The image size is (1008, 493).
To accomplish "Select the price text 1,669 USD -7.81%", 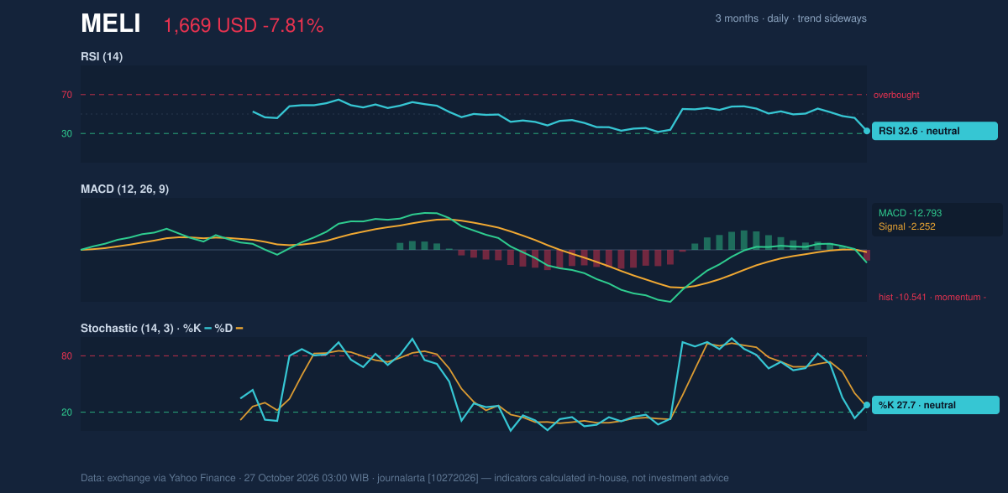I will point(244,26).
